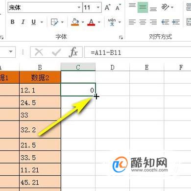Click the wén phonetic guide icon
The width and height of the screenshot is (191, 191).
(x=112, y=22)
